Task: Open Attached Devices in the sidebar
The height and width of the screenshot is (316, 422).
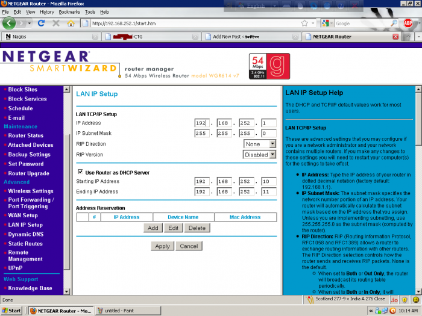Action: click(31, 145)
